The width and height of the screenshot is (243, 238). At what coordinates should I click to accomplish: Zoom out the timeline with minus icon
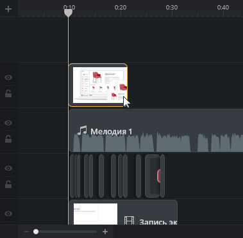click(x=26, y=232)
